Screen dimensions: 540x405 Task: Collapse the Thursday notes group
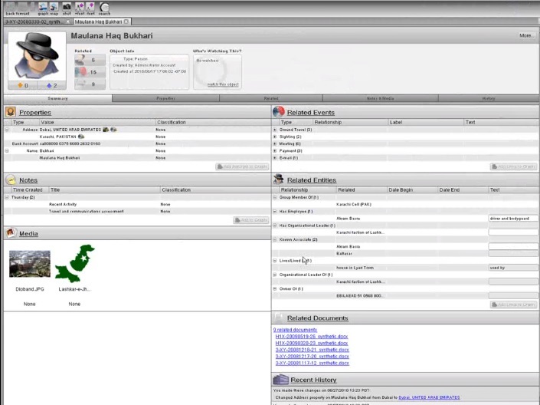7,197
